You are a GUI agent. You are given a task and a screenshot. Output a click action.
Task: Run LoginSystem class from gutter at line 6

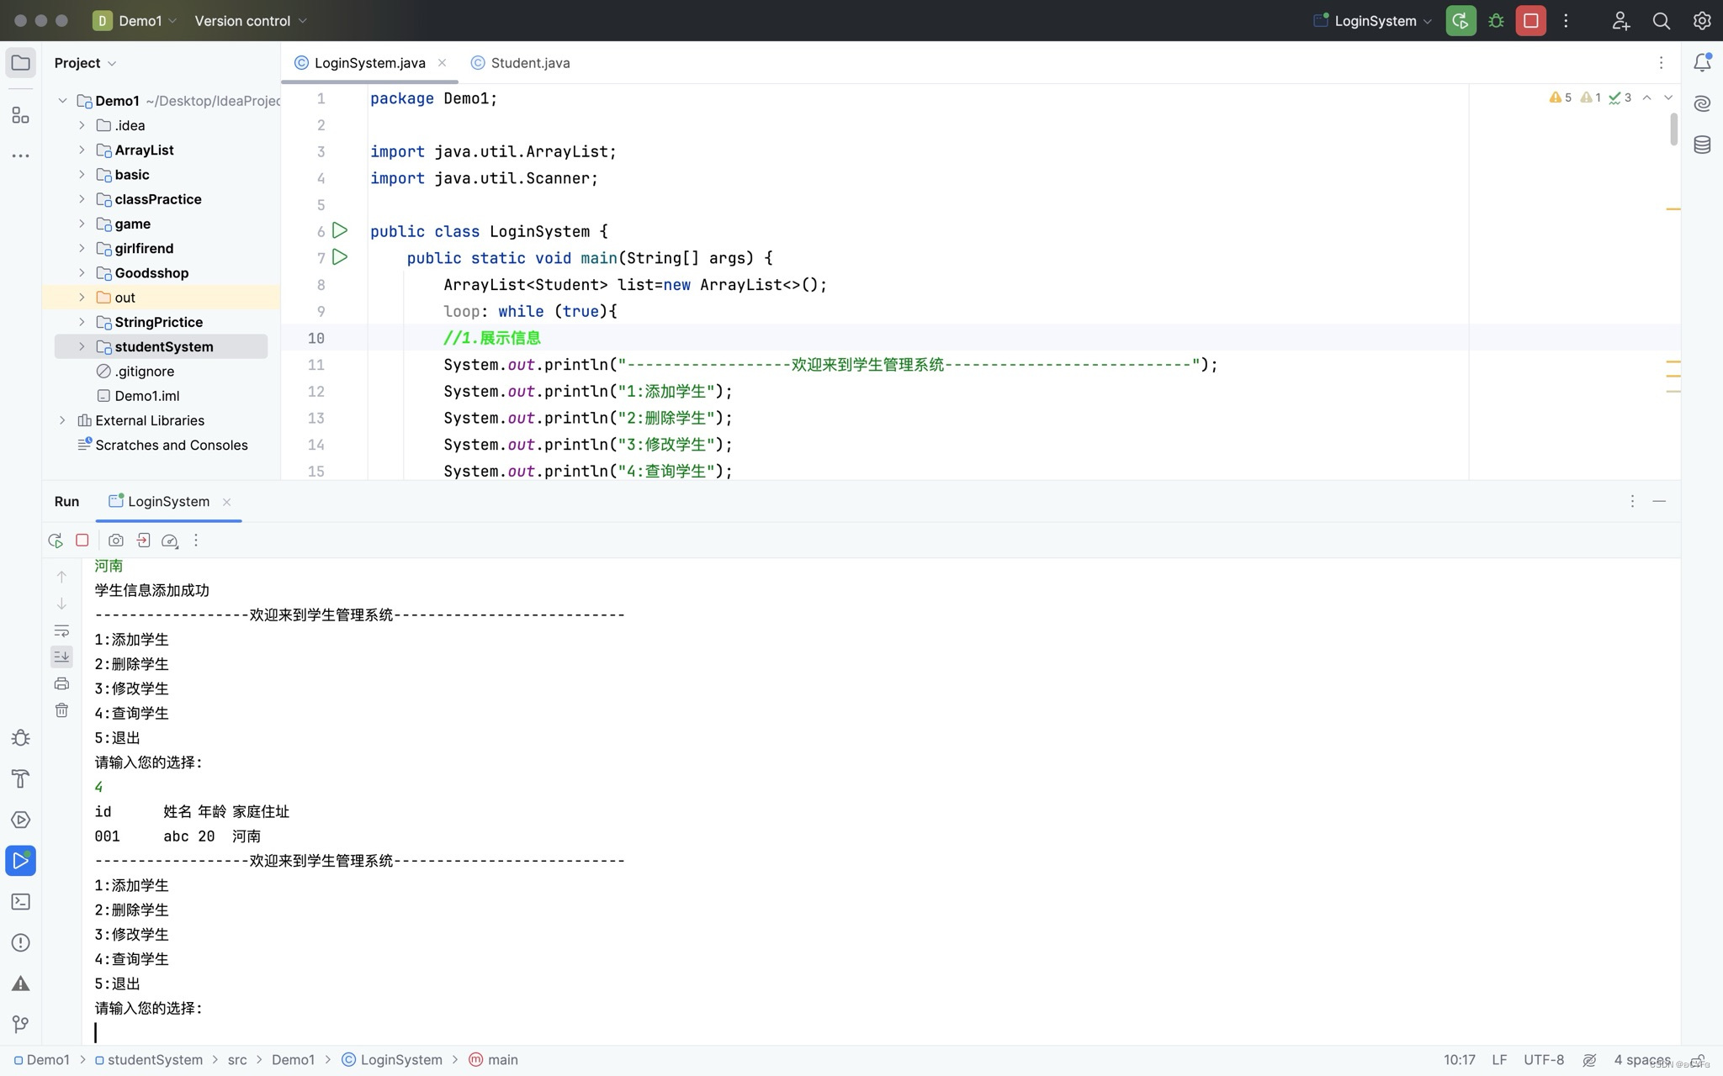point(340,230)
